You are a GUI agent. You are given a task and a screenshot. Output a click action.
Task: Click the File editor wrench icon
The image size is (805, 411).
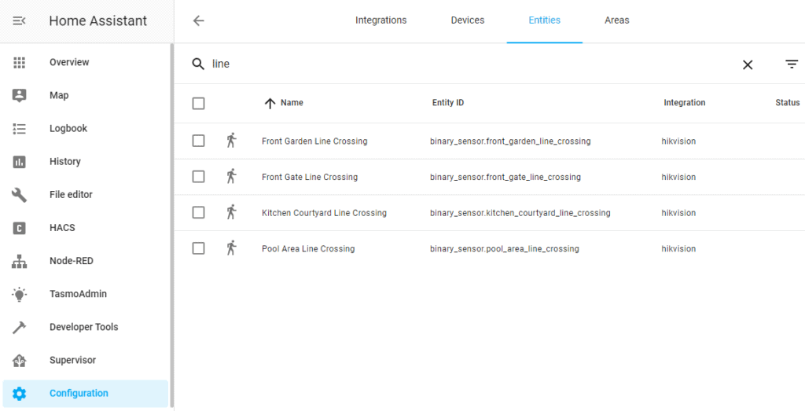(x=19, y=195)
